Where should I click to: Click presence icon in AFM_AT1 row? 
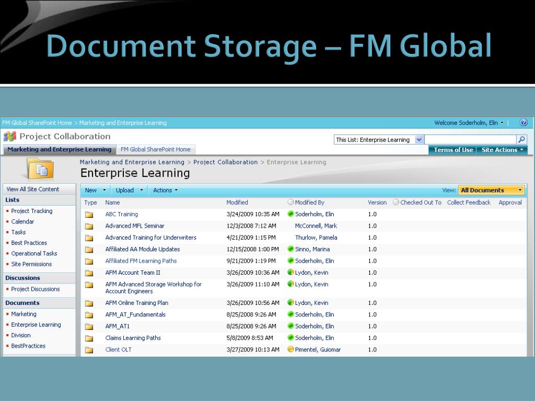click(x=290, y=326)
